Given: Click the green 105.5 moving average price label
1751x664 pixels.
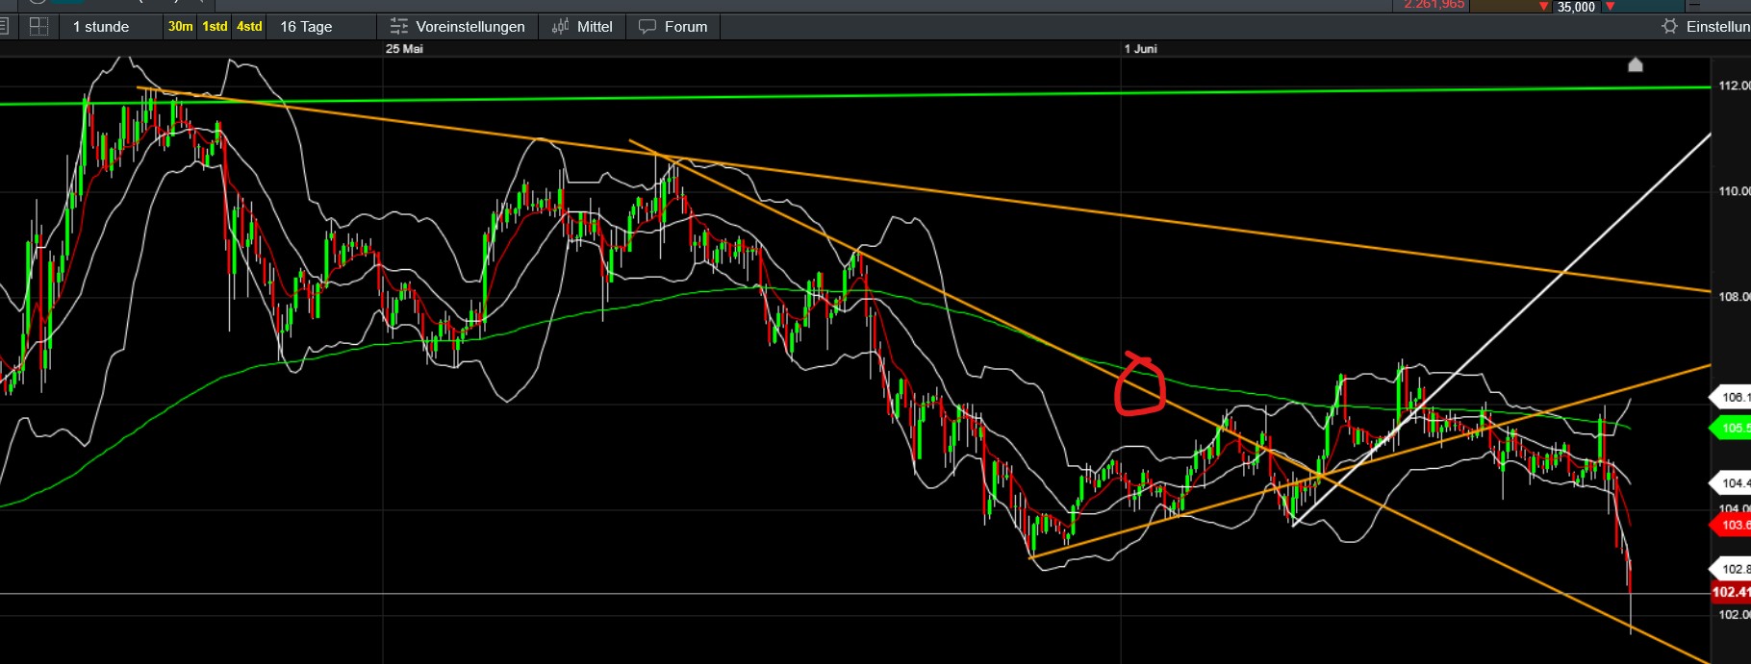Looking at the screenshot, I should pos(1731,428).
